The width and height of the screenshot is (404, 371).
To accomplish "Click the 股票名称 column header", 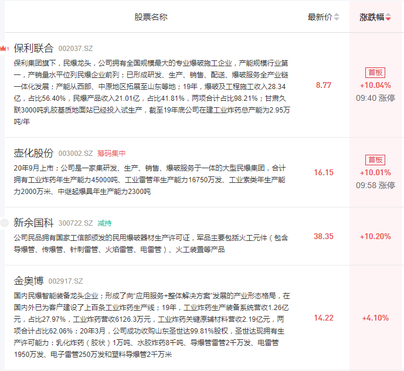I will tap(151, 17).
